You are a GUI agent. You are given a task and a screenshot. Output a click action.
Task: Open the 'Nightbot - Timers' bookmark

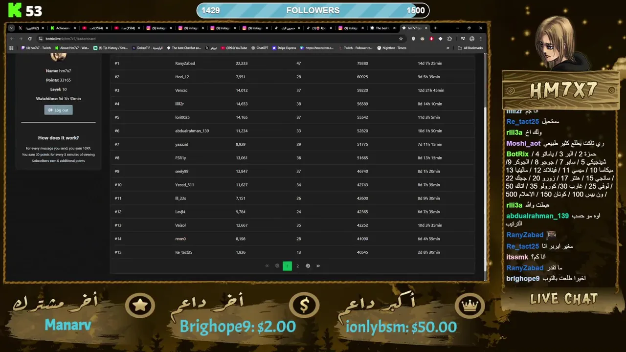point(392,48)
